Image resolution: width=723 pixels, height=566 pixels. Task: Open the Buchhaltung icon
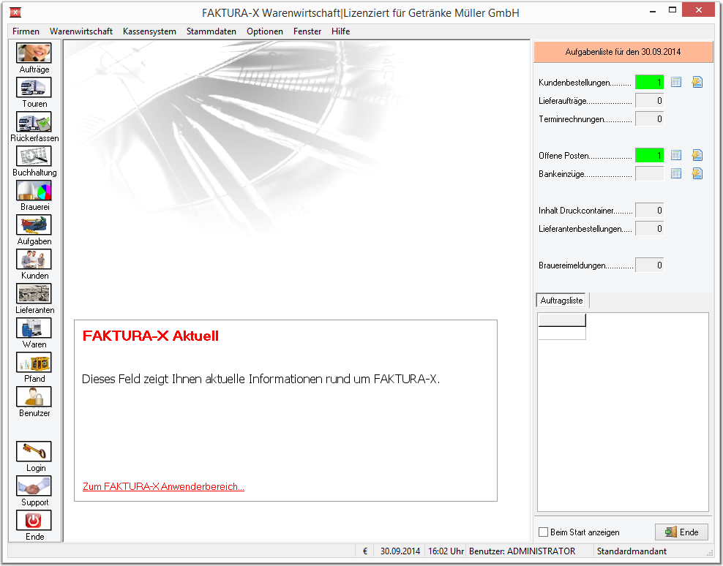[x=34, y=156]
